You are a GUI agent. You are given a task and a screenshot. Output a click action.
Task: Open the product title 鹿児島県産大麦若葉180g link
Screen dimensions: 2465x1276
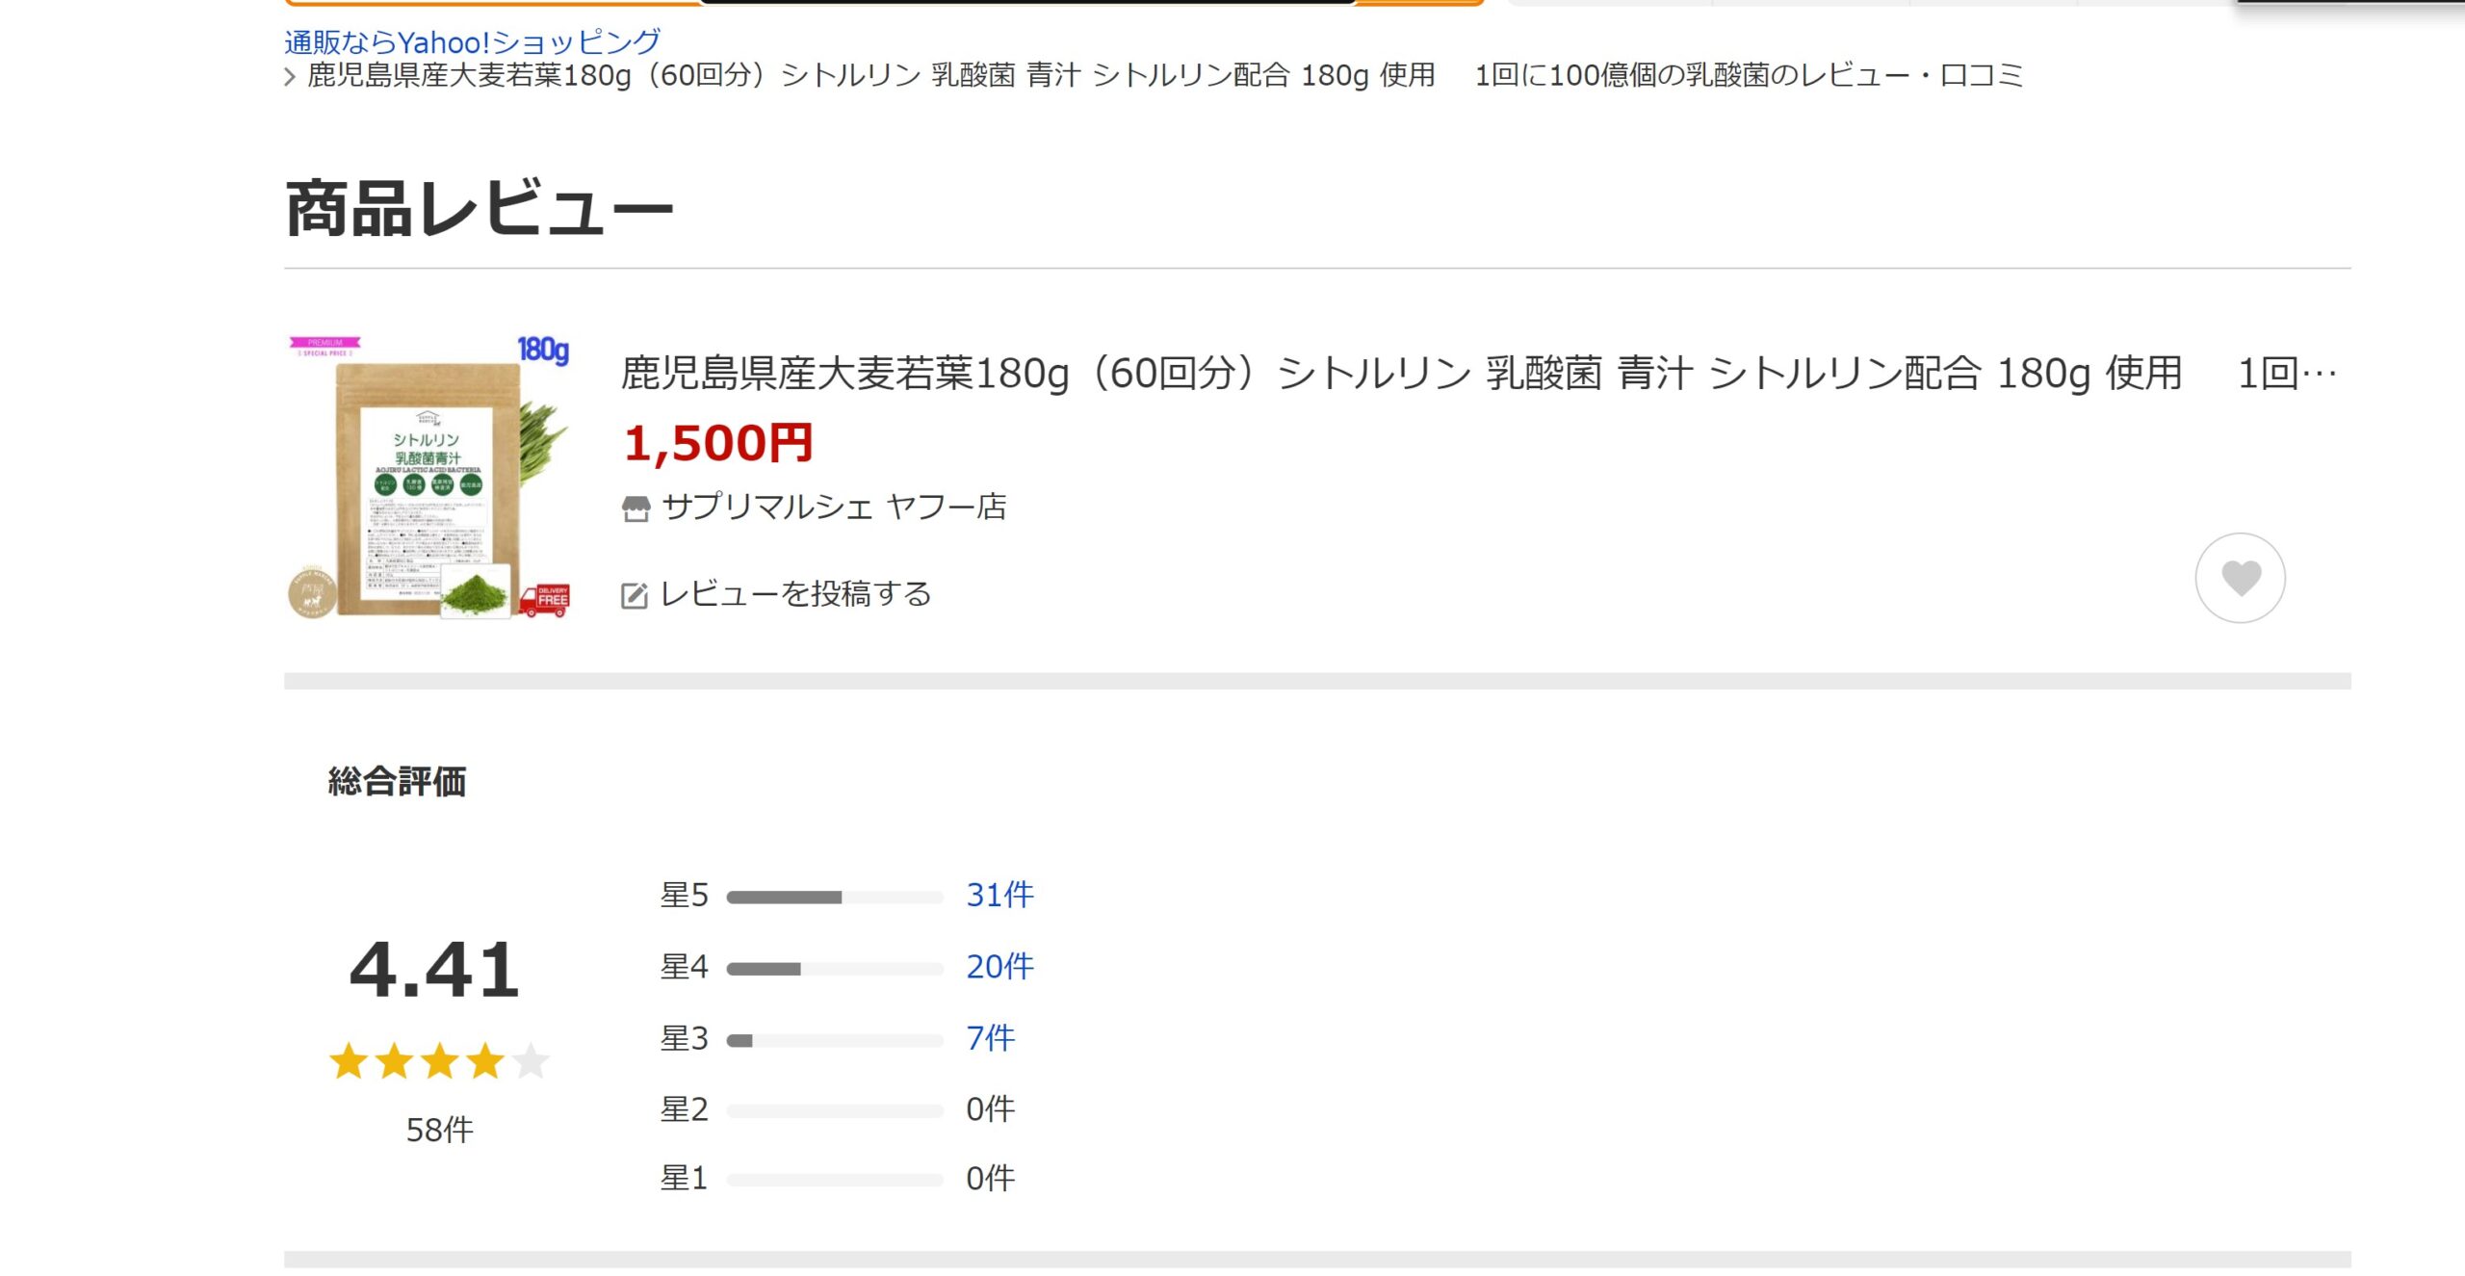(1478, 374)
